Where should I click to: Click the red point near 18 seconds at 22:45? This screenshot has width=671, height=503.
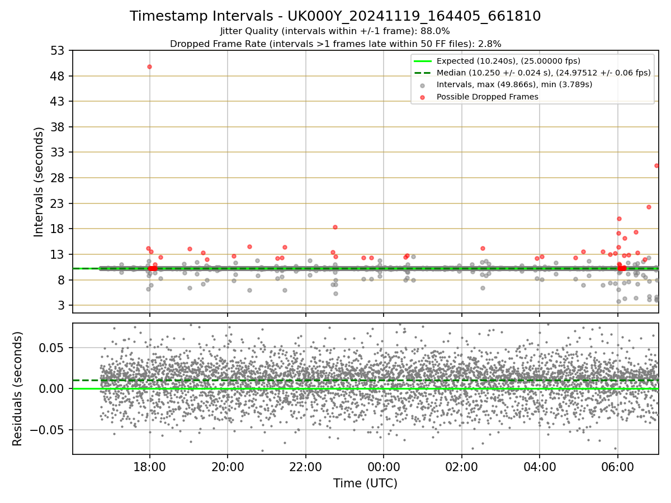[x=335, y=227]
